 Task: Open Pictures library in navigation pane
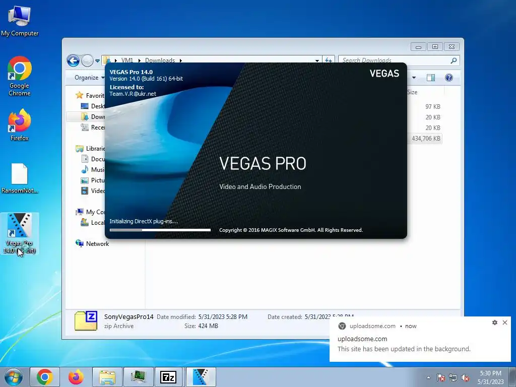93,180
